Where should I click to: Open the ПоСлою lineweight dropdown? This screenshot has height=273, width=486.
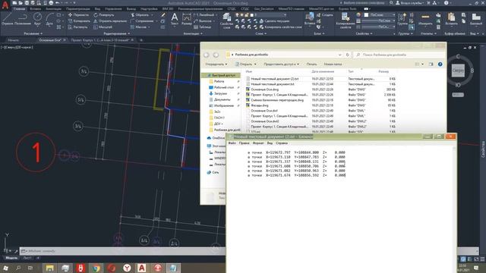pos(378,20)
